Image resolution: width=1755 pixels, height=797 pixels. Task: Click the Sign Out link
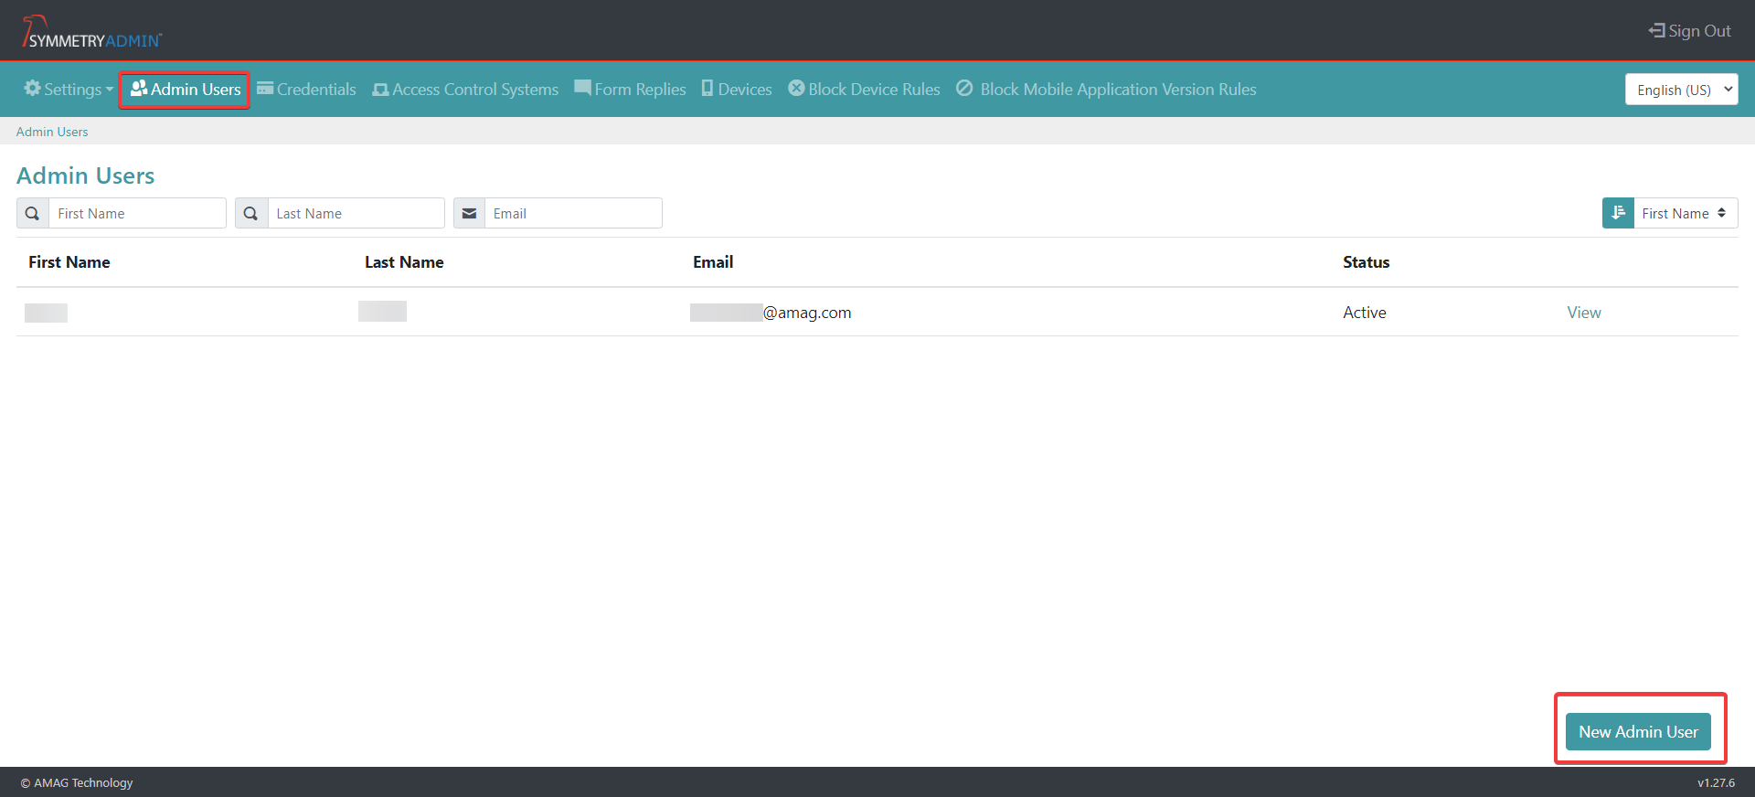pyautogui.click(x=1689, y=31)
